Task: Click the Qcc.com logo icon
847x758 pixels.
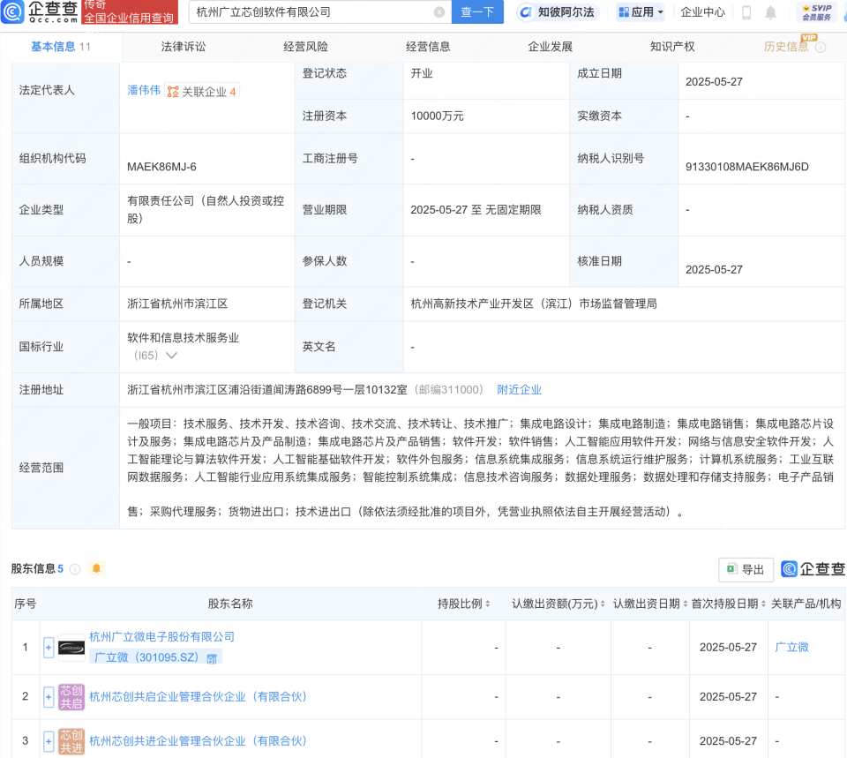Action: pos(12,11)
